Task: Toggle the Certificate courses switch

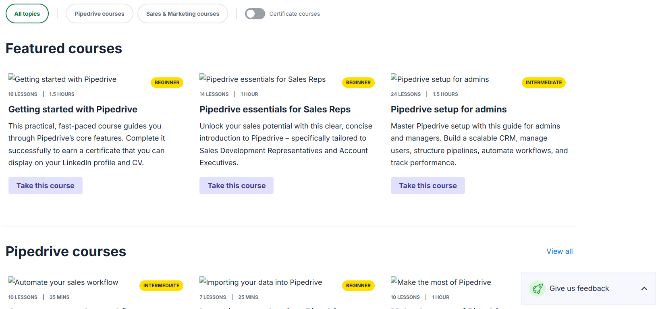Action: 255,14
